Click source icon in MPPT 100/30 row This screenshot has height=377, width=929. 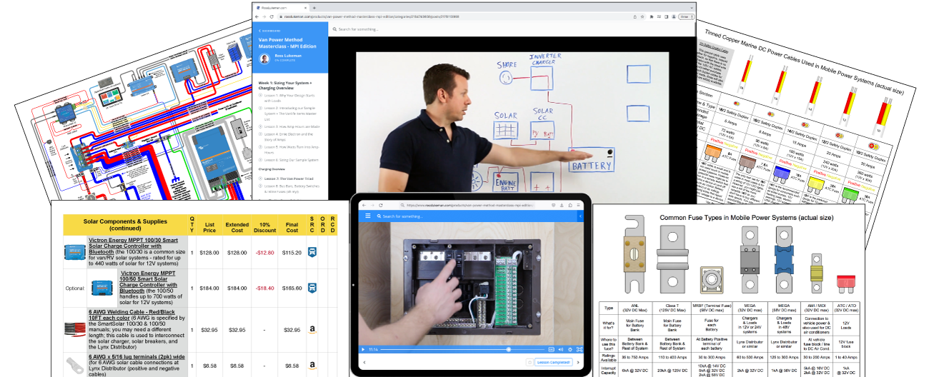coord(312,252)
